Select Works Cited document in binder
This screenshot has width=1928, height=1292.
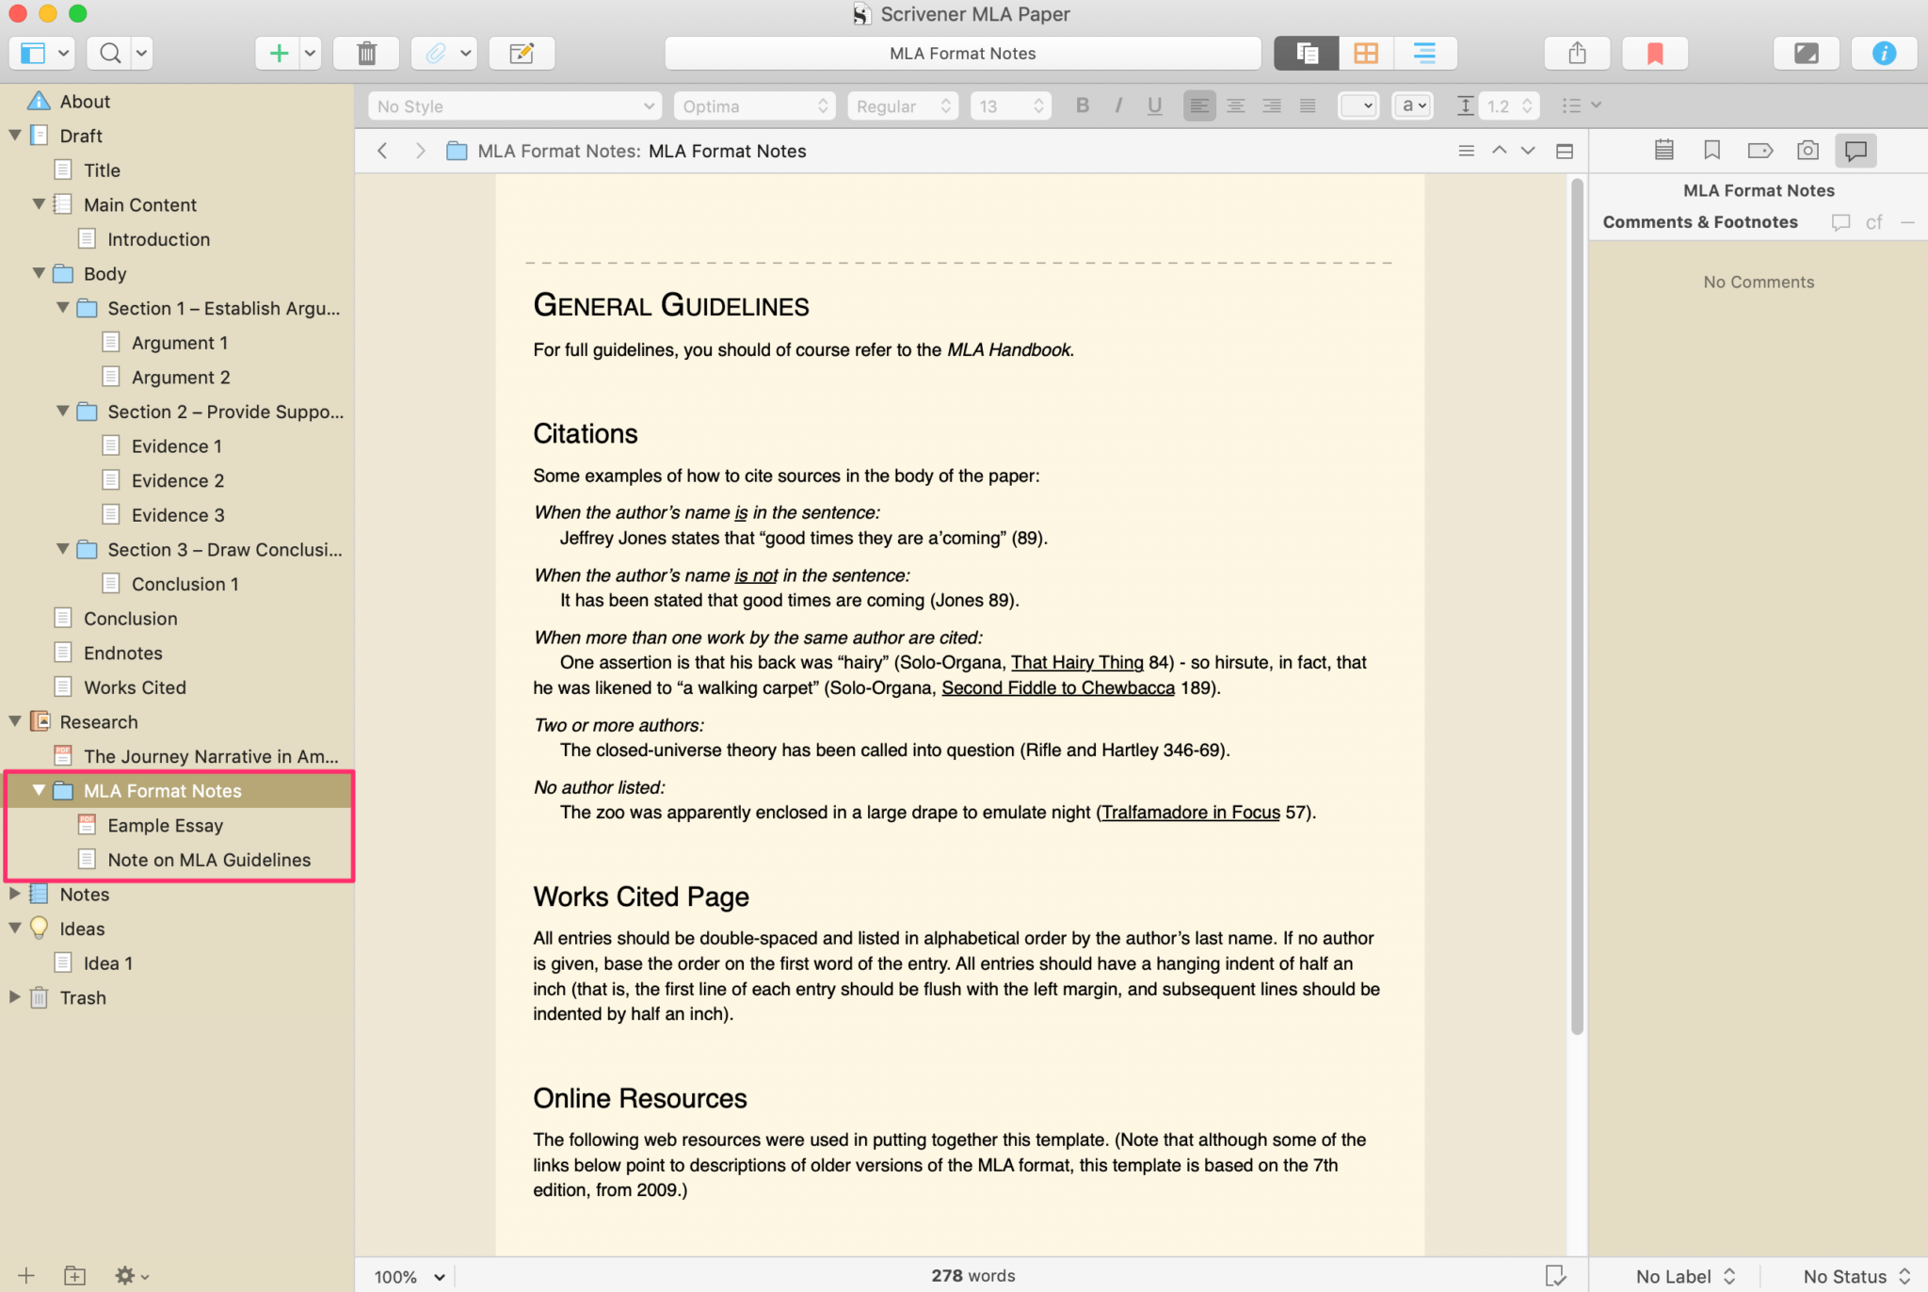click(135, 687)
